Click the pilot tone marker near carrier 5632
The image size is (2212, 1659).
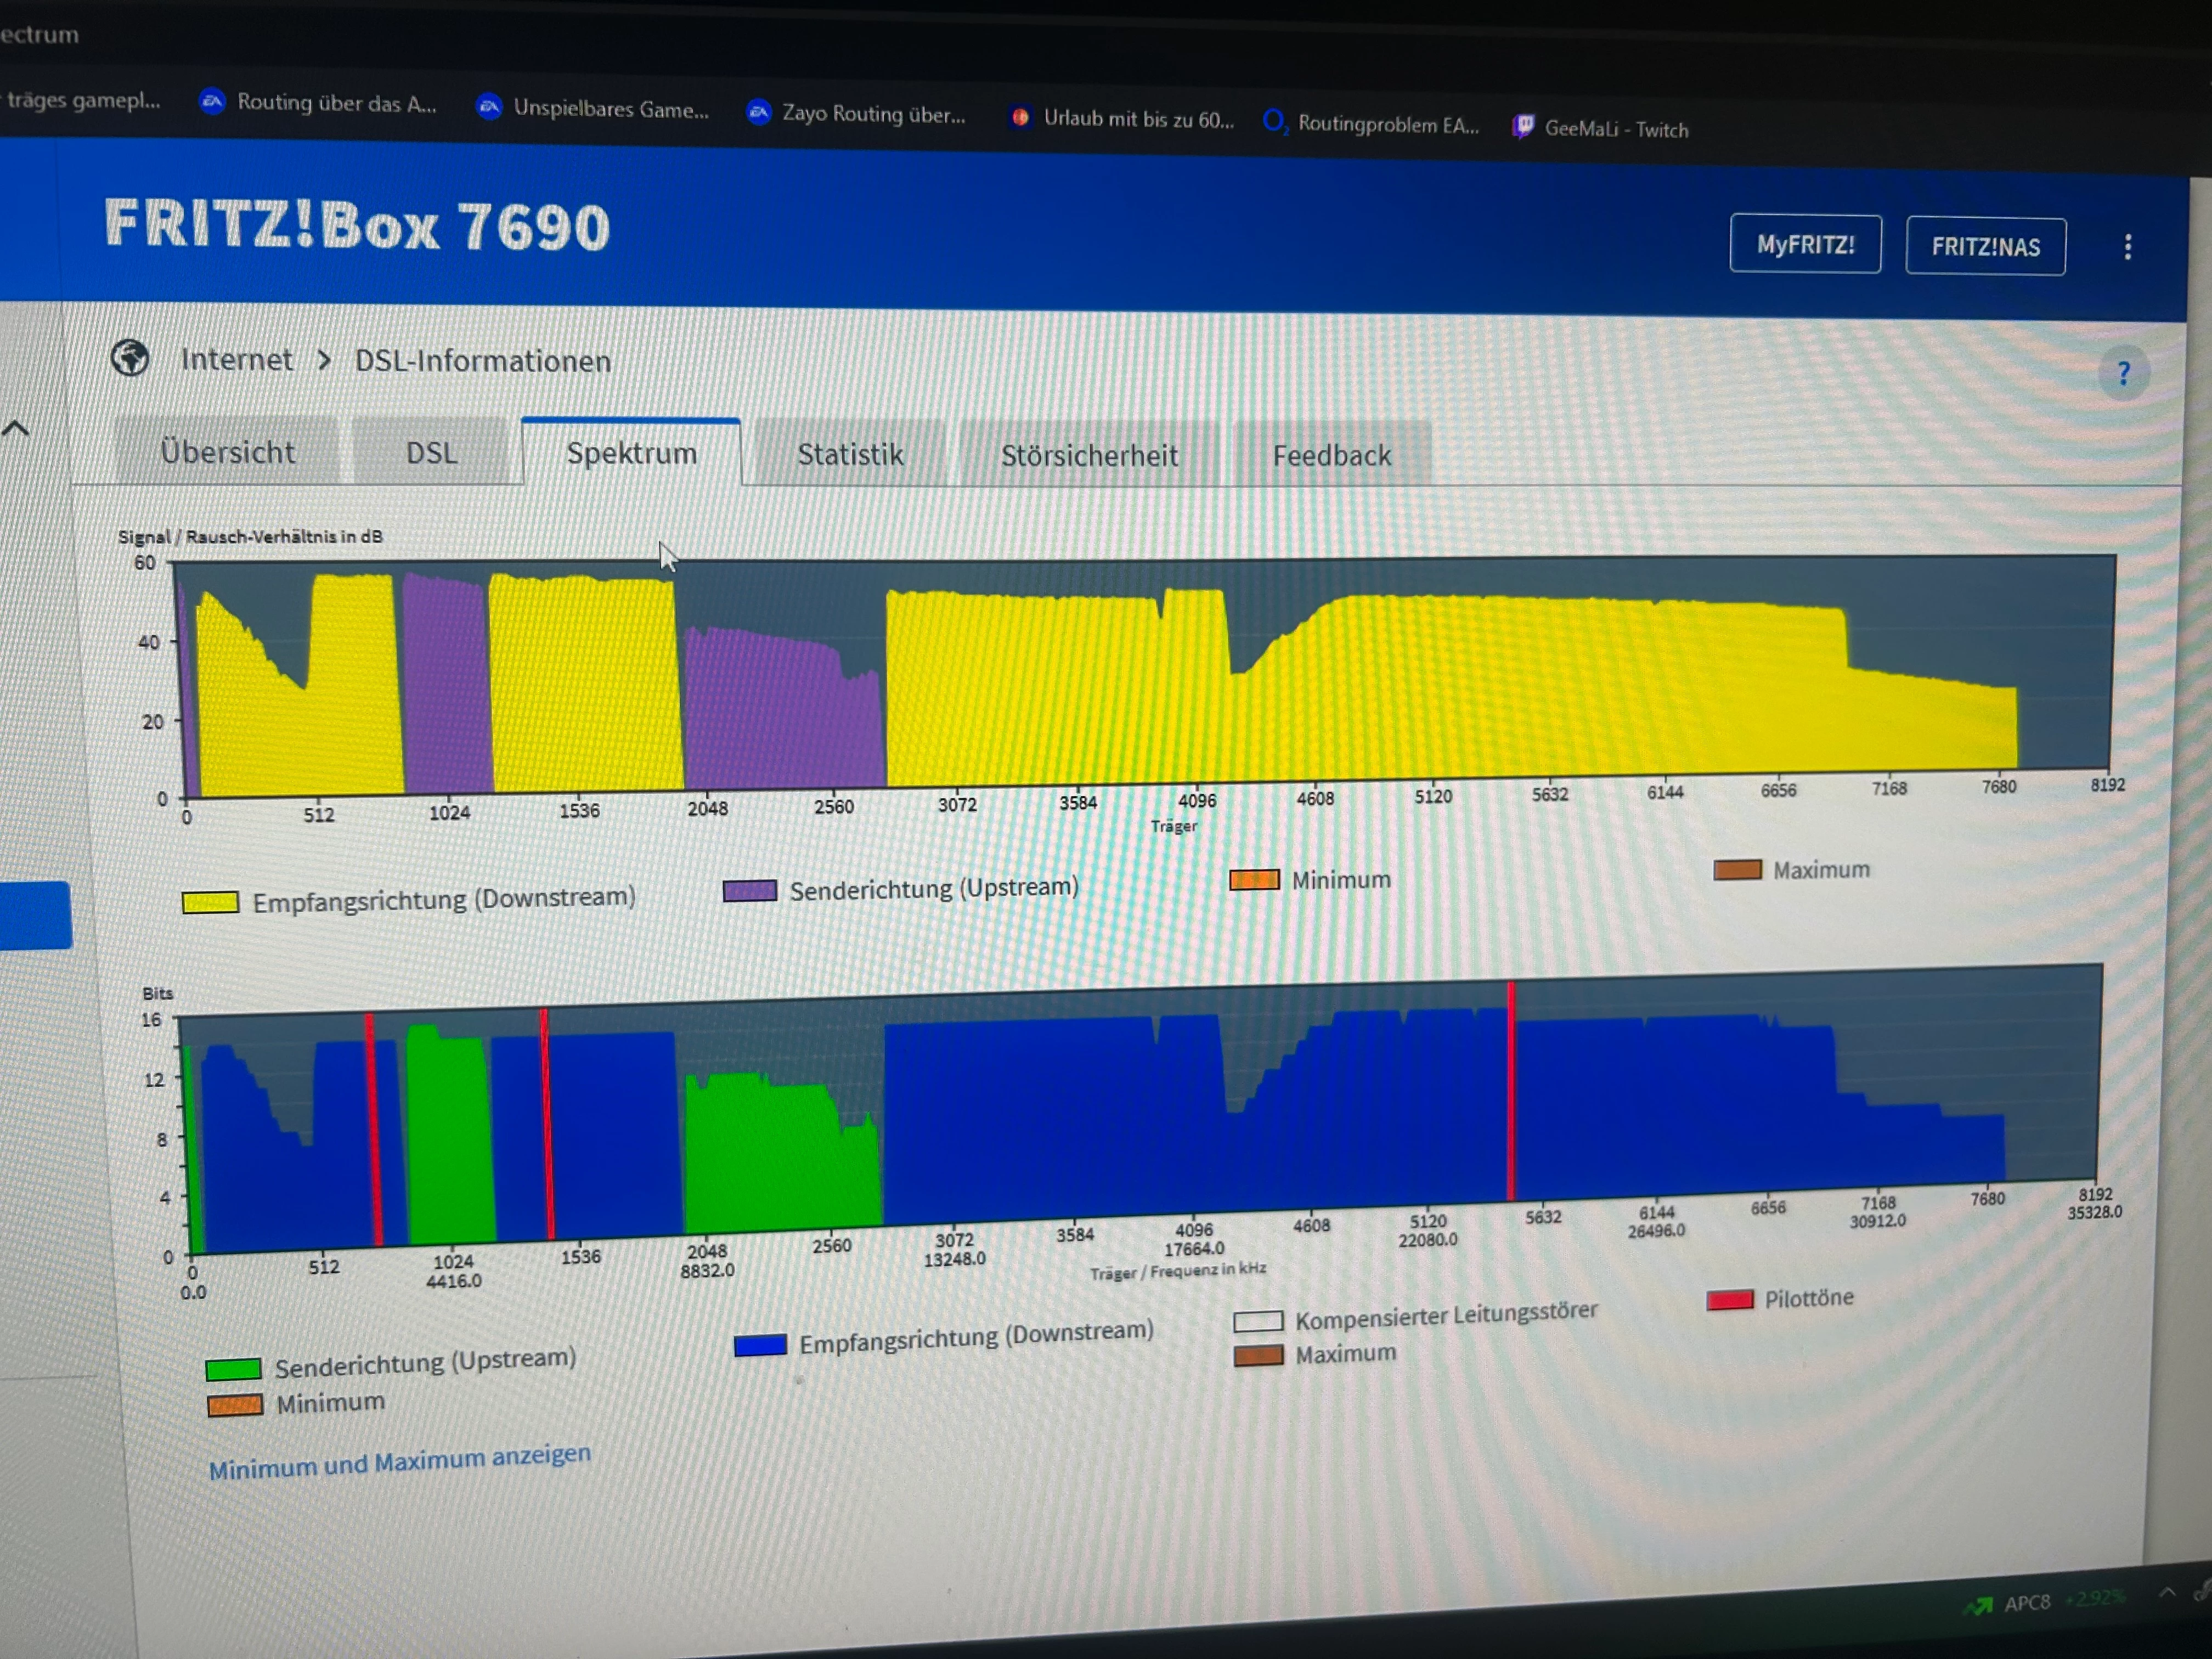click(x=1510, y=1090)
